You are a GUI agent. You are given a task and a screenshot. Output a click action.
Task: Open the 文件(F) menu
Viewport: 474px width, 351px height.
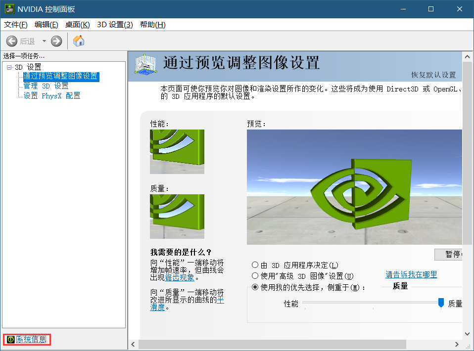[x=15, y=25]
